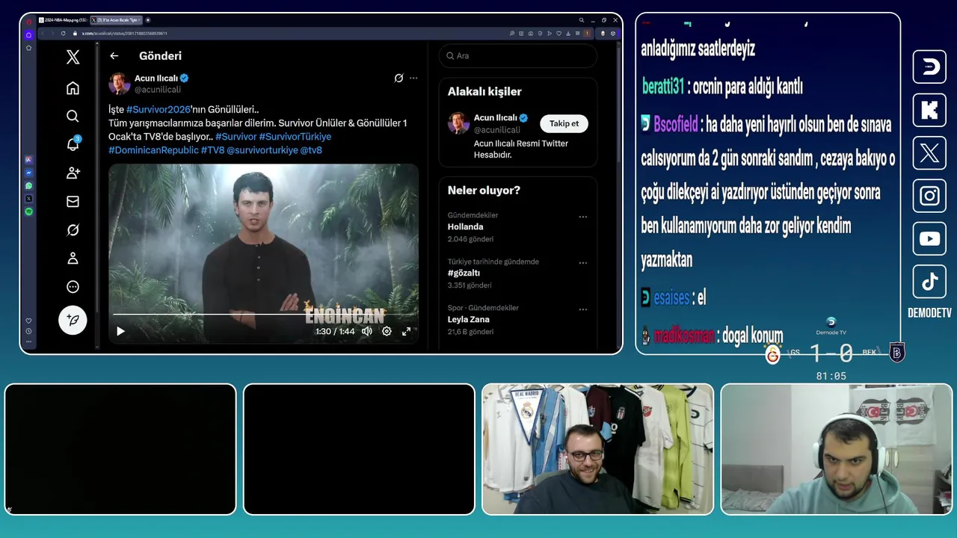Open more options for Hollanda trend
957x538 pixels.
point(582,217)
